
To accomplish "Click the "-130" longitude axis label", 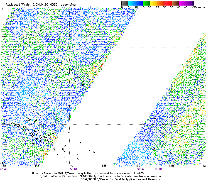I will (x=137, y=166).
